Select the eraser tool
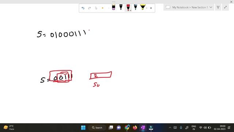234x132 pixels. [114, 7]
